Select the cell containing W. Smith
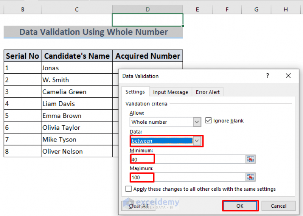 (x=77, y=80)
